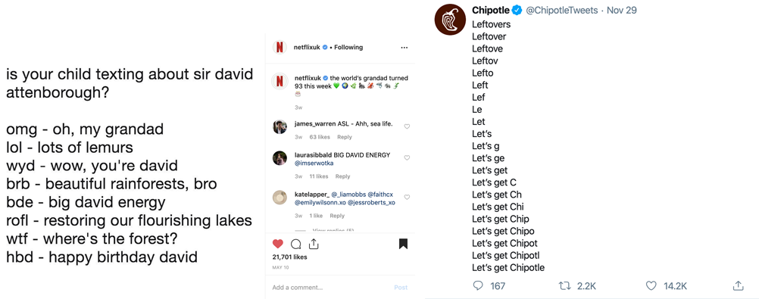Image resolution: width=759 pixels, height=299 pixels.
Task: Click Reply under james_warren's comment
Action: (x=345, y=137)
